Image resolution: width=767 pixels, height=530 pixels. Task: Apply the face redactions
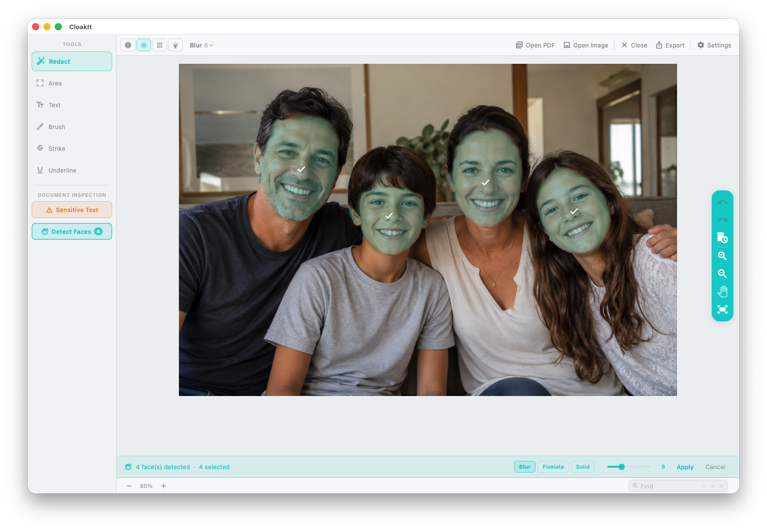pos(685,467)
